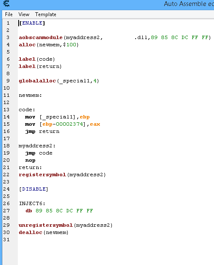This screenshot has width=214, height=265.
Task: Click the INJECT6: label line
Action: (x=32, y=203)
